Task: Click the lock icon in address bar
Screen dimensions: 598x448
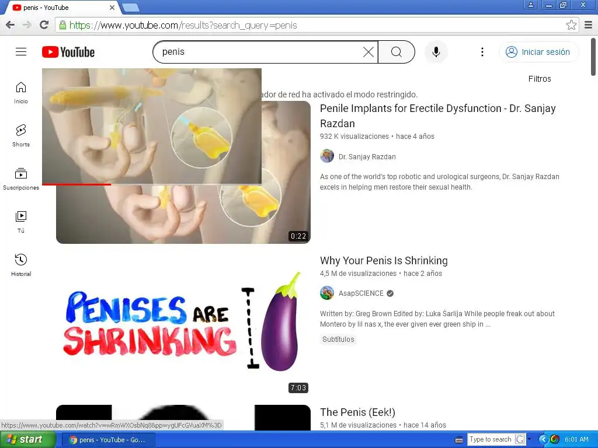Action: 62,25
